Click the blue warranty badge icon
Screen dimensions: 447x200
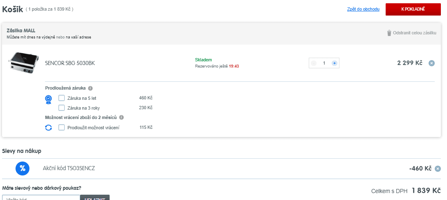coord(49,99)
